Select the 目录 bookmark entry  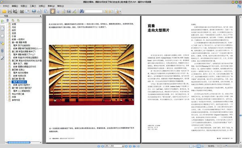[14, 33]
